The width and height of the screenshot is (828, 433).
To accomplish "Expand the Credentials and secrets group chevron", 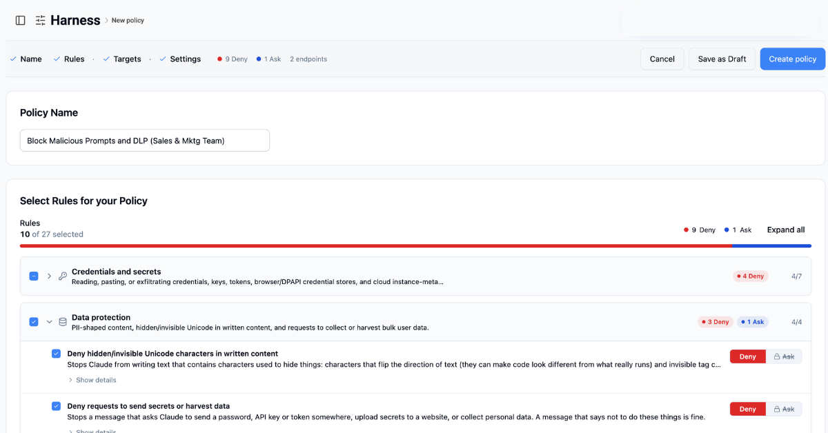I will pos(49,276).
